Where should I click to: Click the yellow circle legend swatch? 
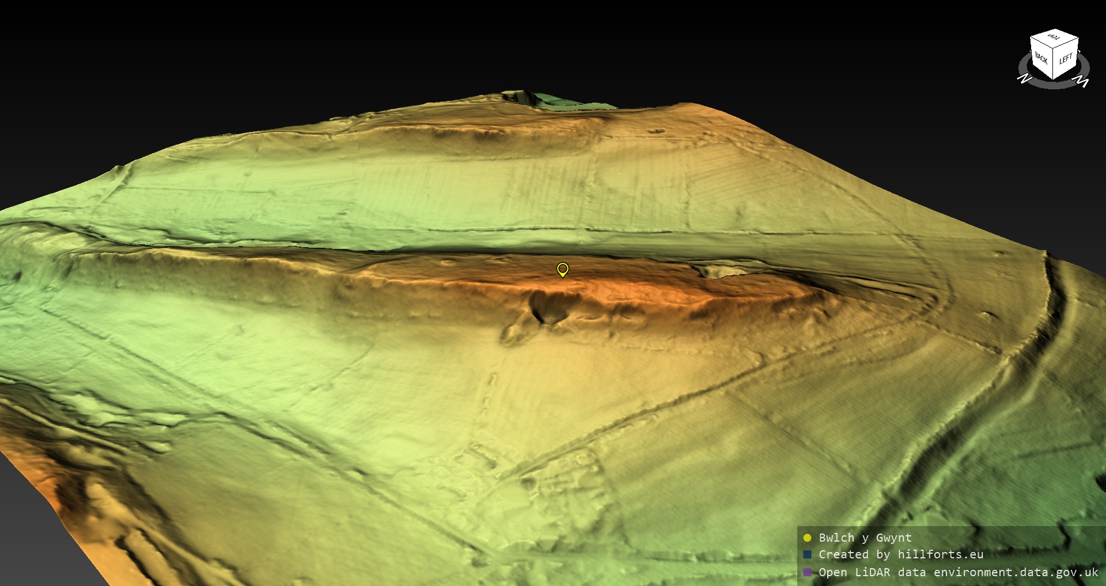(807, 538)
